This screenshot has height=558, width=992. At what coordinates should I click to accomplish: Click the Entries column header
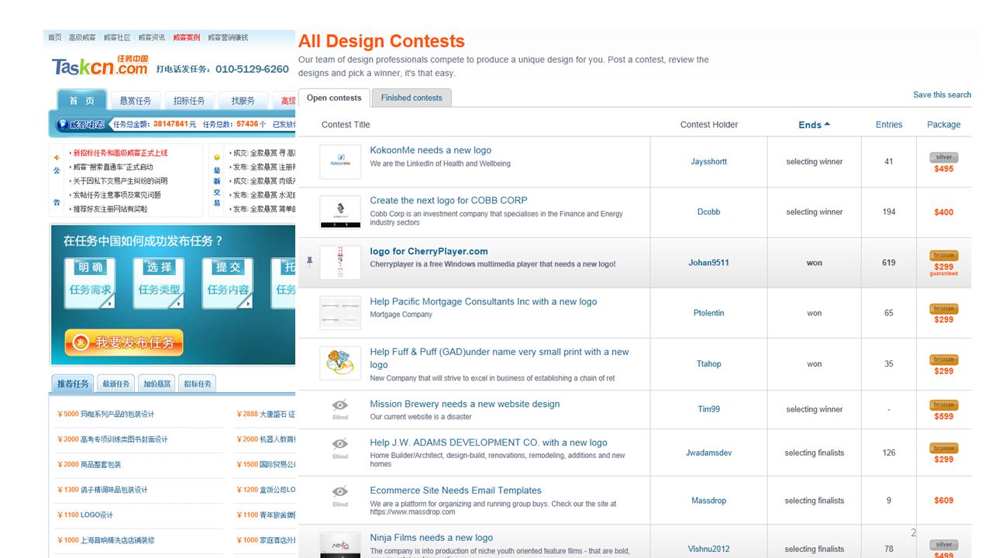tap(889, 125)
